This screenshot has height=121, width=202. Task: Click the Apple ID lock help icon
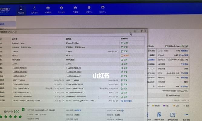pyautogui.click(x=123, y=111)
